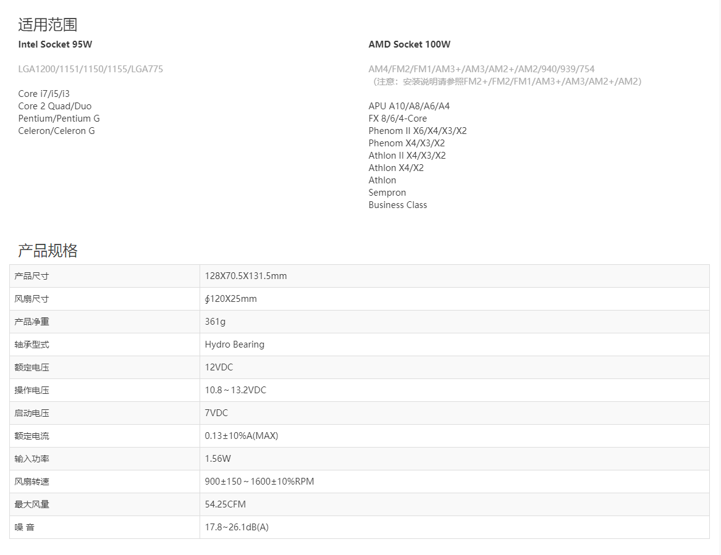Select the 900±150~1600±10%RPM value
Image resolution: width=721 pixels, height=555 pixels.
click(259, 482)
